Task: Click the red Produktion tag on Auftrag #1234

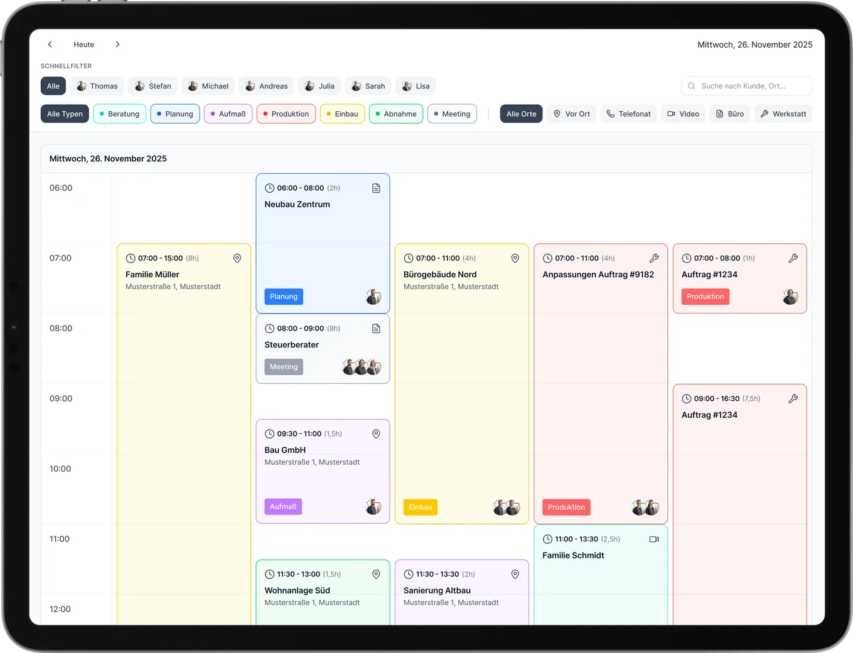Action: [705, 297]
